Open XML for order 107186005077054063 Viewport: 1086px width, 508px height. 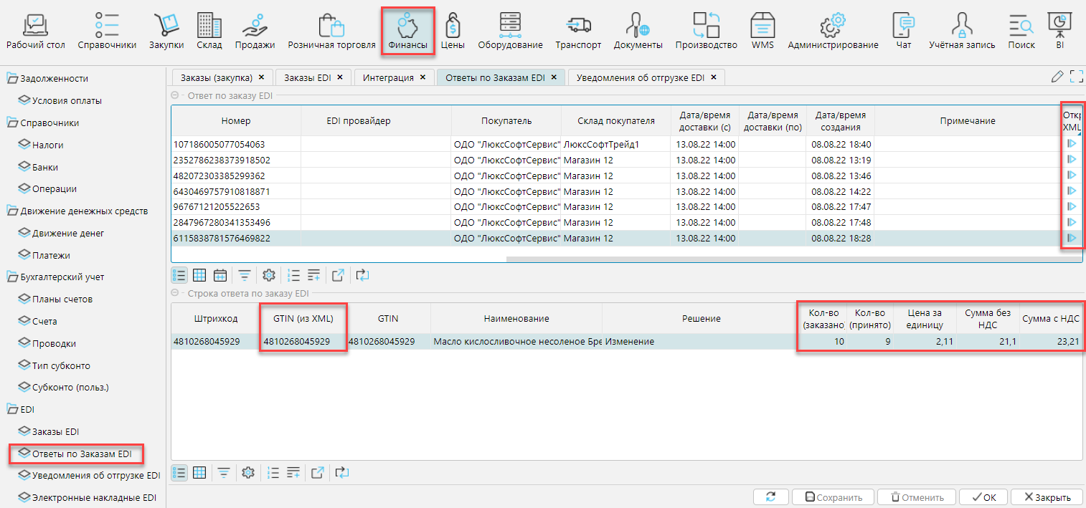pos(1072,144)
